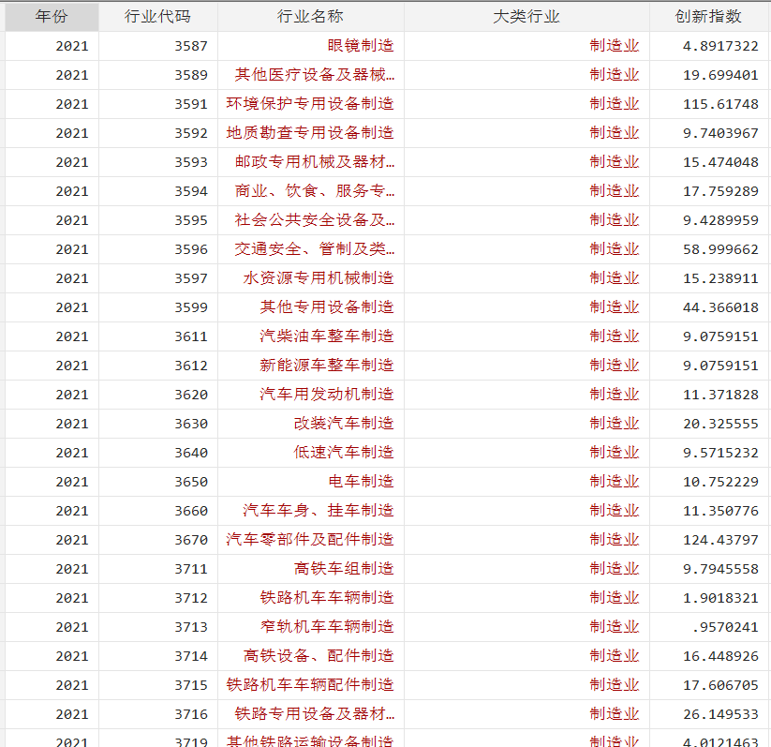The height and width of the screenshot is (747, 771).
Task: Click the 汽柴油车整车制造 cell
Action: click(x=311, y=336)
